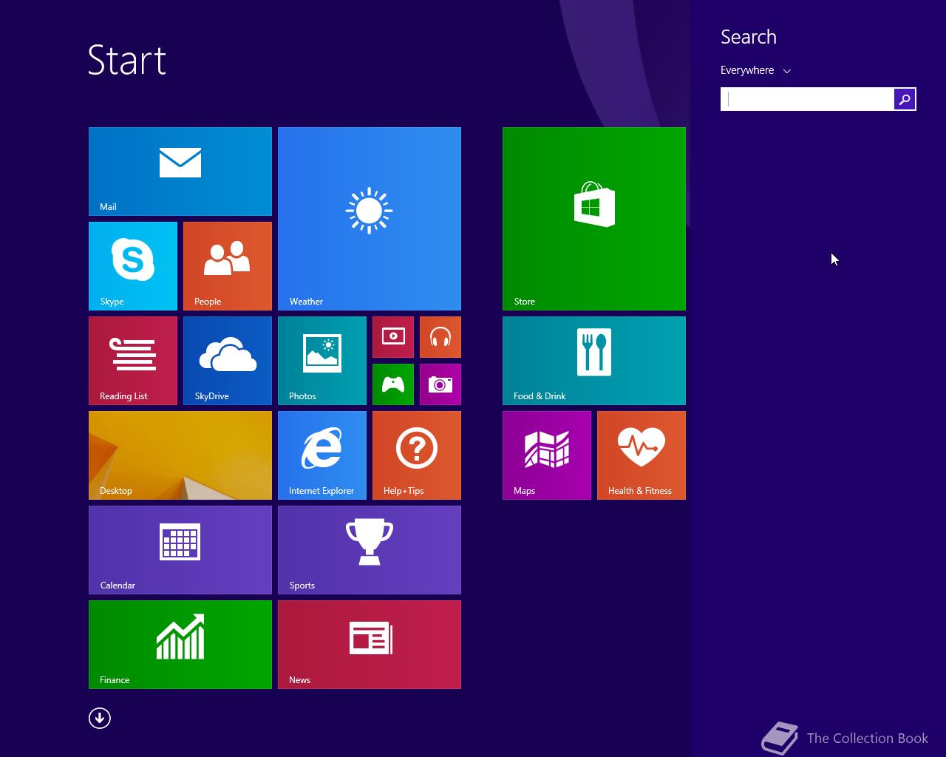Open the Weather tile
This screenshot has height=757, width=946.
point(370,219)
